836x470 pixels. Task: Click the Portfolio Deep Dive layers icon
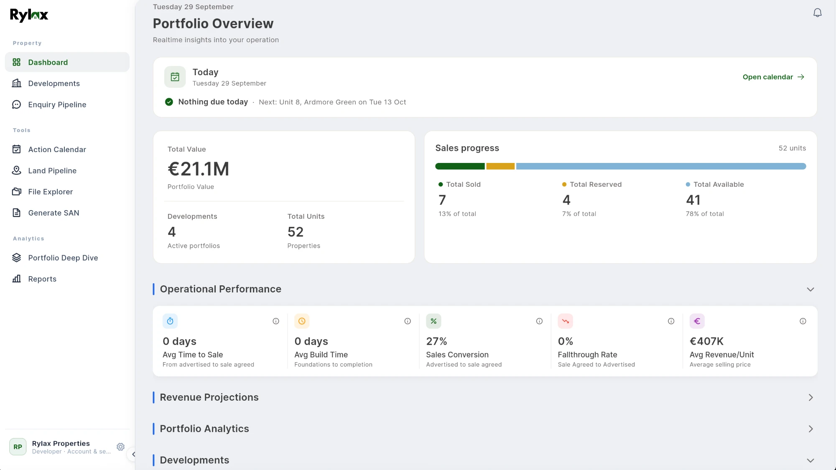[x=17, y=258]
